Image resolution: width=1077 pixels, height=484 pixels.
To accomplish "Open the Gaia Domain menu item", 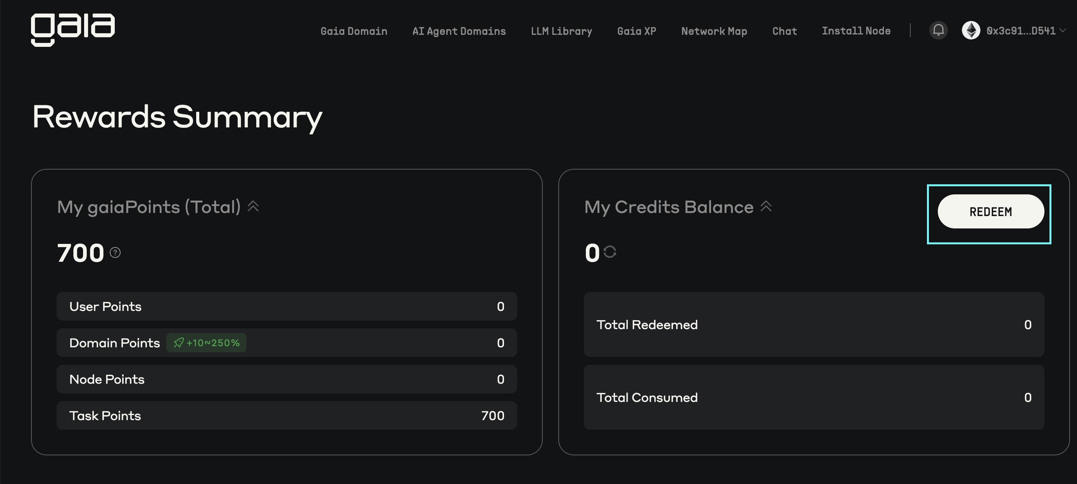I will 354,31.
